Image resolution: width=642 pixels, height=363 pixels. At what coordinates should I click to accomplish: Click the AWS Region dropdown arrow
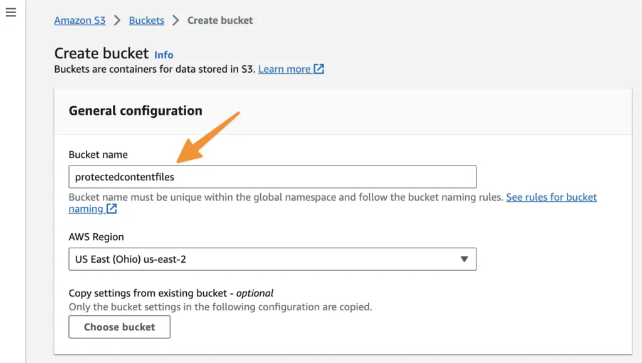coord(464,259)
